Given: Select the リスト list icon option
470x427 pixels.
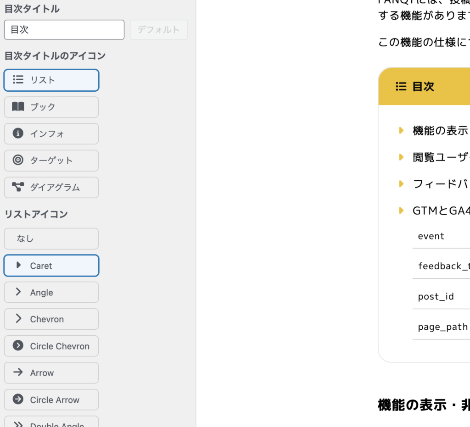Looking at the screenshot, I should pos(51,80).
